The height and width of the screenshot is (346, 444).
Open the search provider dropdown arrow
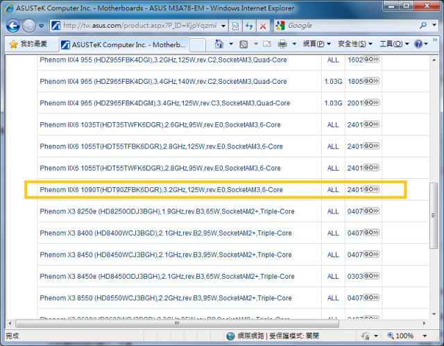pos(434,25)
